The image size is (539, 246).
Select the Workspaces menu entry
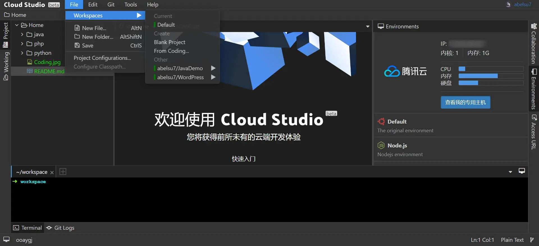tap(105, 15)
